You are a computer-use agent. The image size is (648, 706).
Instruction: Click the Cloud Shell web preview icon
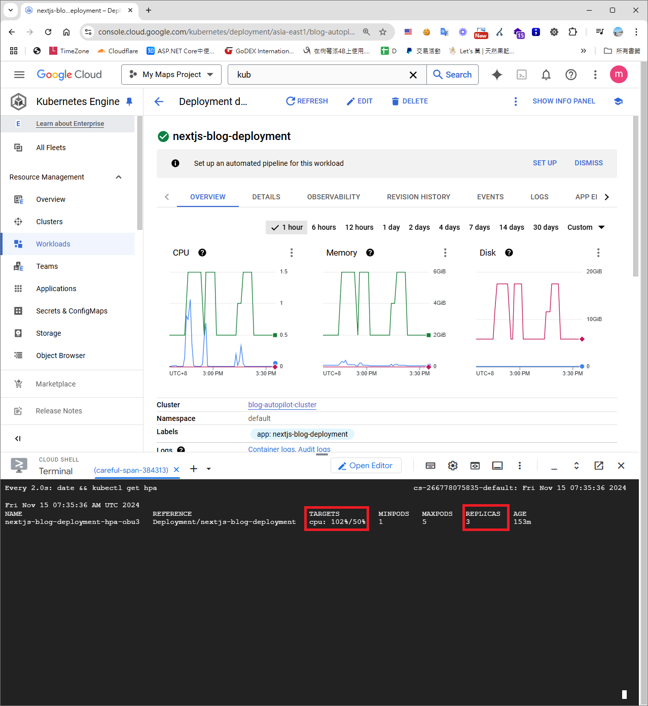pyautogui.click(x=475, y=466)
